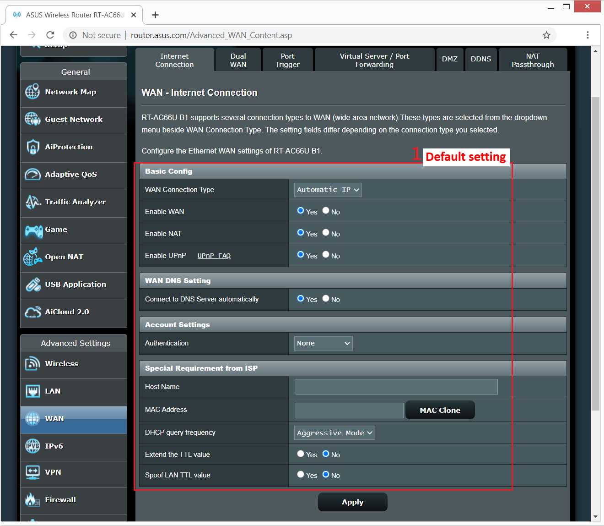Select Yes for Spoof LAN TTL value
The image size is (604, 526).
301,474
